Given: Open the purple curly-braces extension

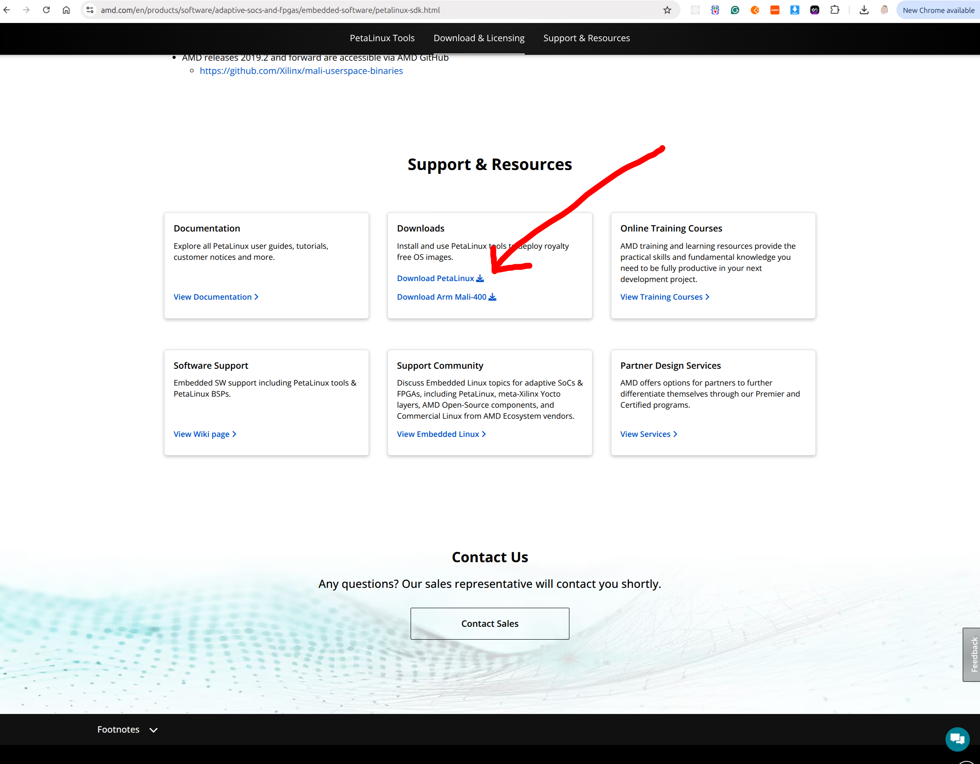Looking at the screenshot, I should [x=715, y=10].
